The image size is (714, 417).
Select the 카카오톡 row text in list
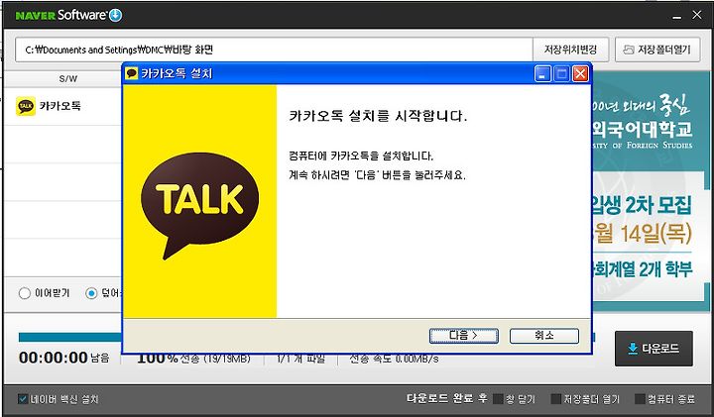point(60,106)
